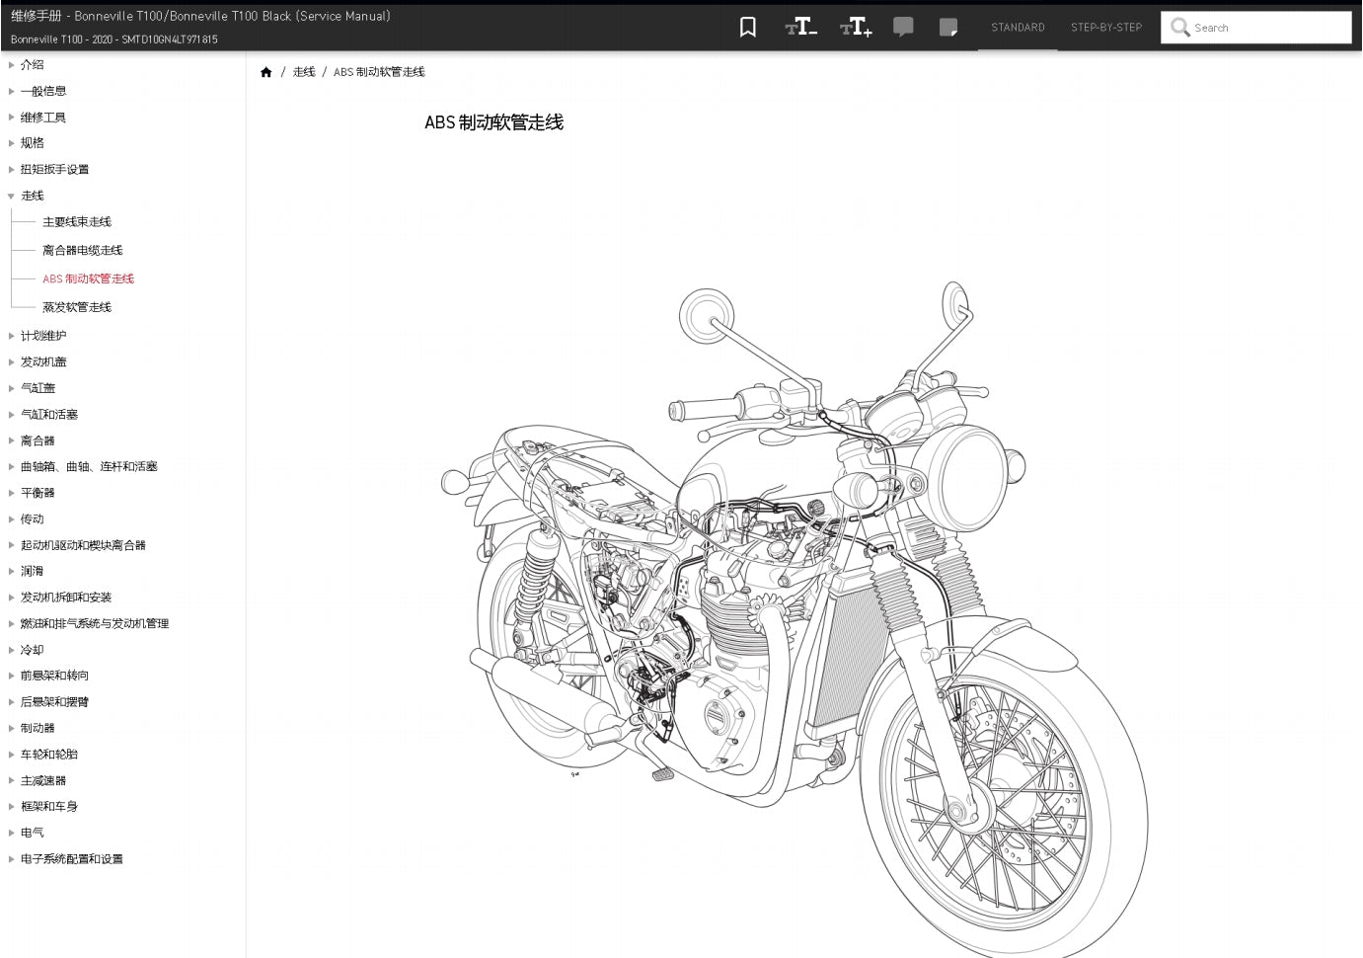1363x958 pixels.
Task: Switch to the STANDARD view mode
Action: 1018,27
